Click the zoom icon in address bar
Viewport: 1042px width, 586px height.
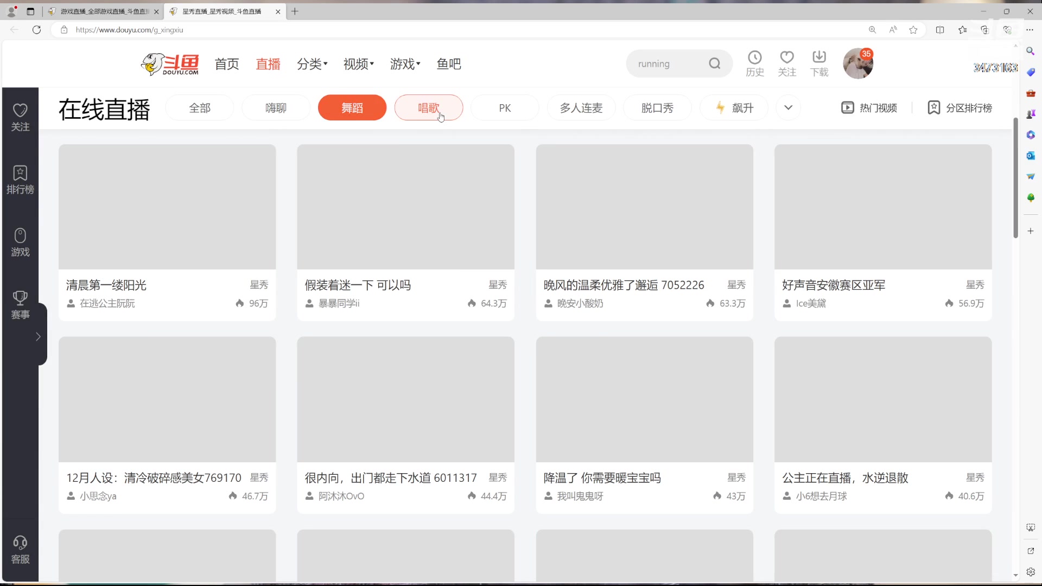872,30
